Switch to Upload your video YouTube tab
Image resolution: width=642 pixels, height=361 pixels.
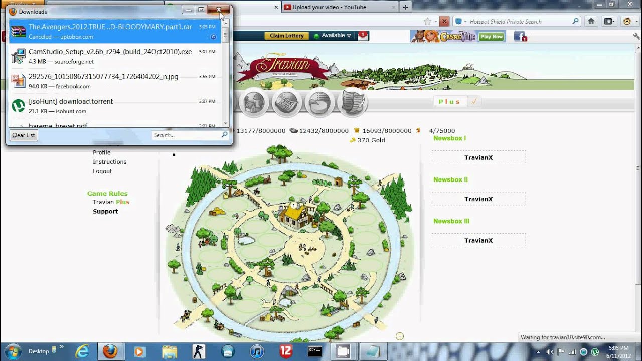[x=341, y=7]
